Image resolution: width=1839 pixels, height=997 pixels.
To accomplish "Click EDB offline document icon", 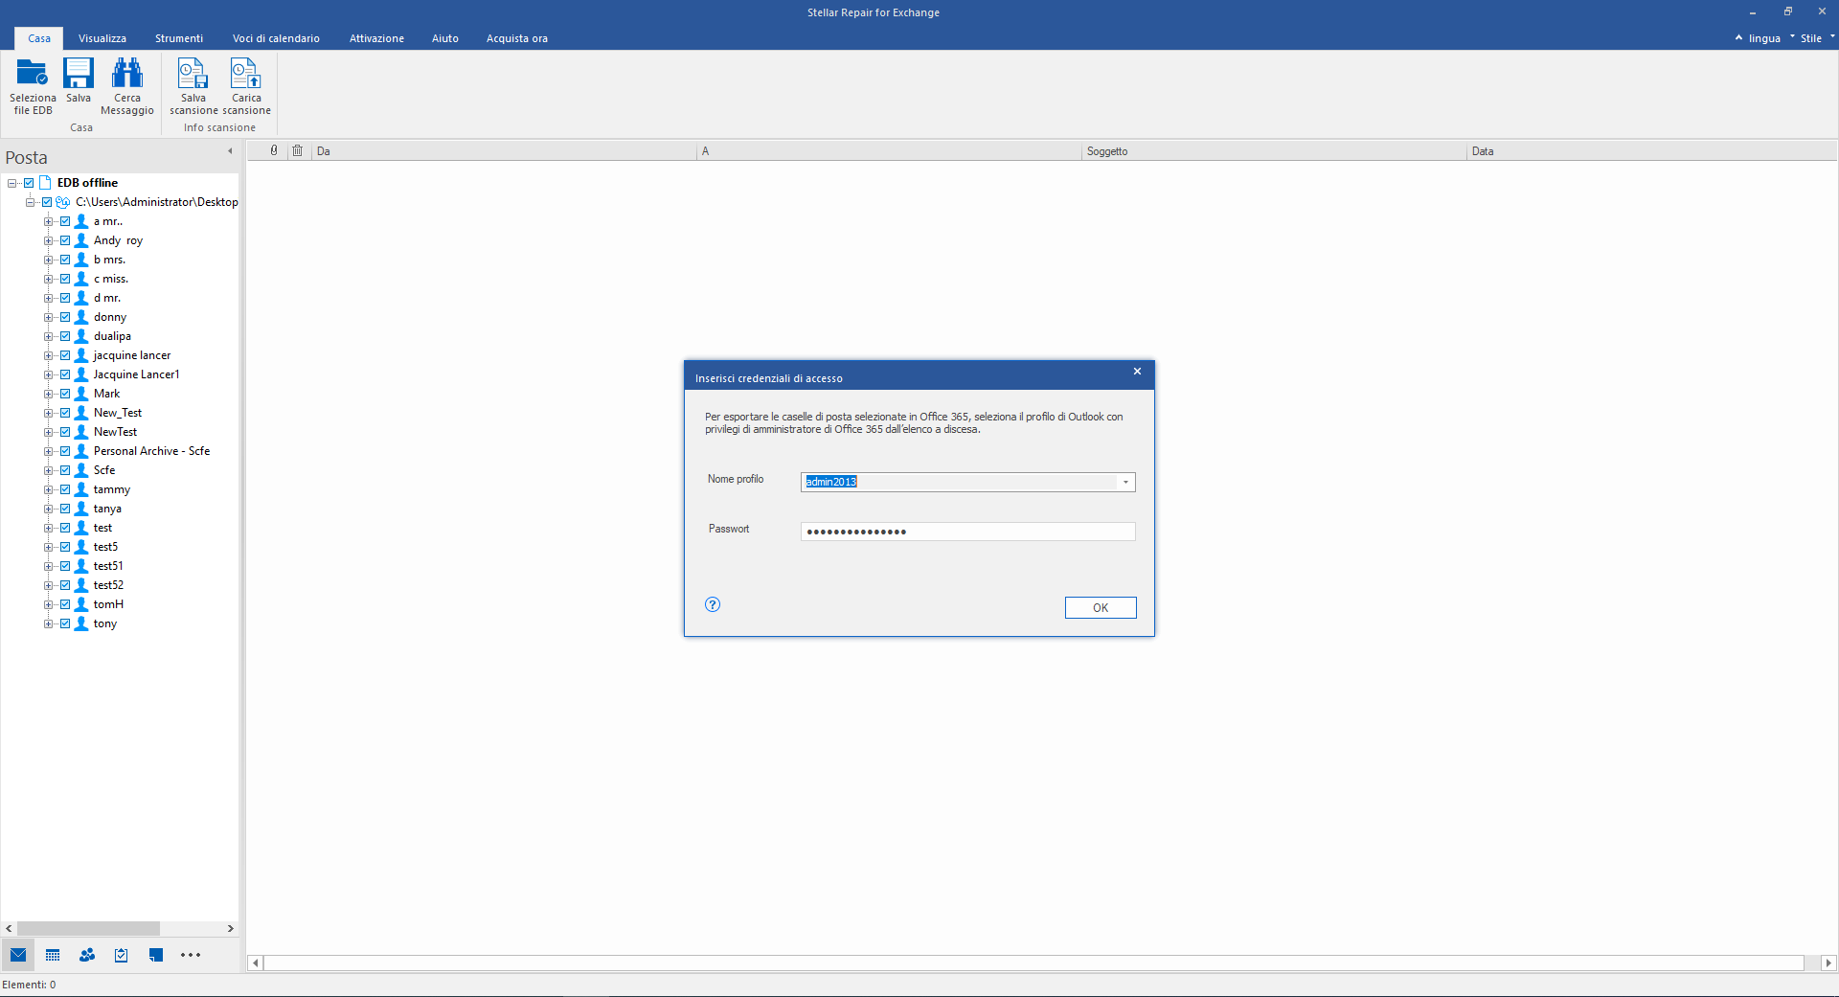I will pos(45,183).
